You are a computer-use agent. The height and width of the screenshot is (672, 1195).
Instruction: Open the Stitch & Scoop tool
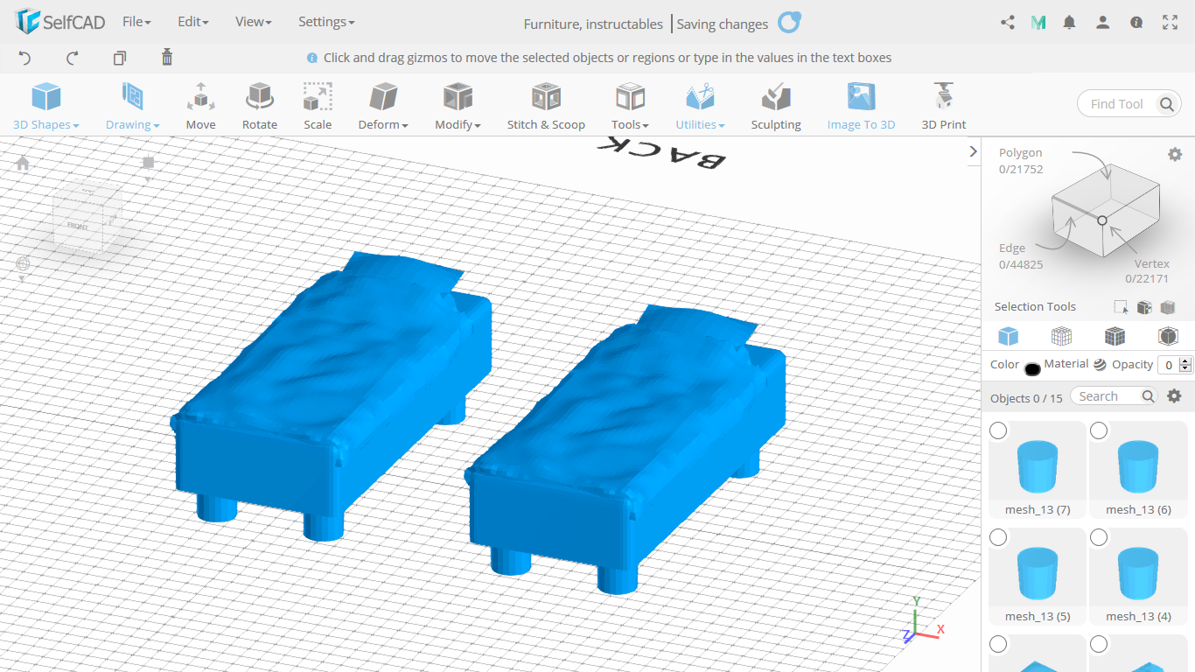click(x=546, y=106)
